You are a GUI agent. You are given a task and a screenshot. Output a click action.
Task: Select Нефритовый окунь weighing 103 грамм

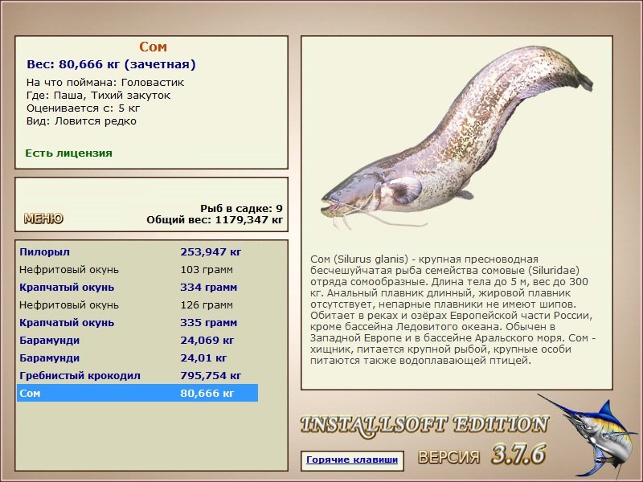137,270
